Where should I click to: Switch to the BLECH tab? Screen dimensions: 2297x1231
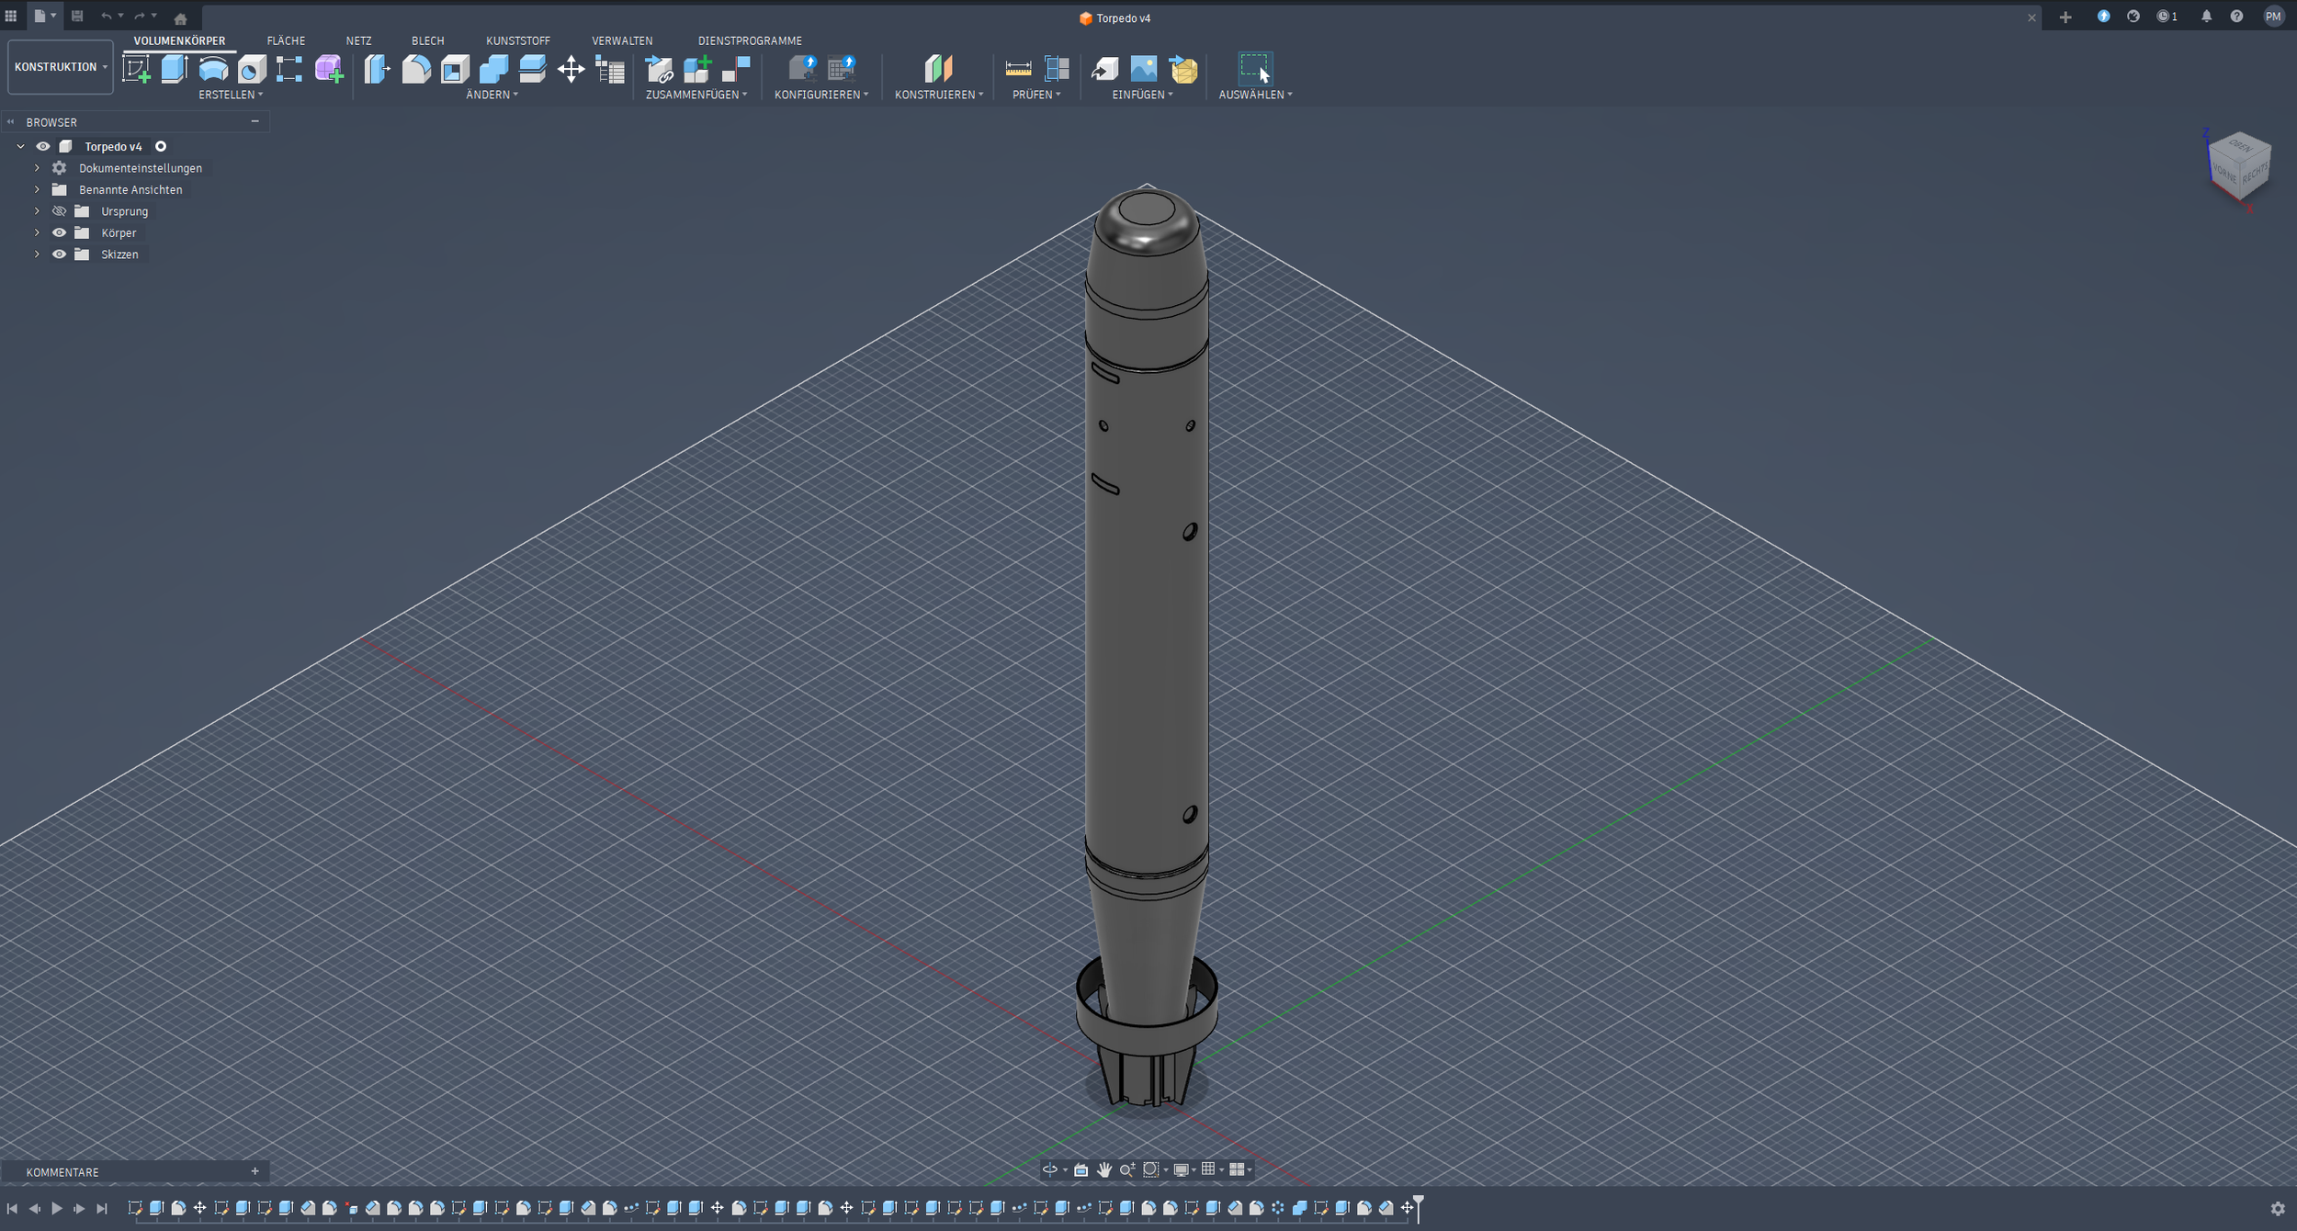click(x=427, y=40)
